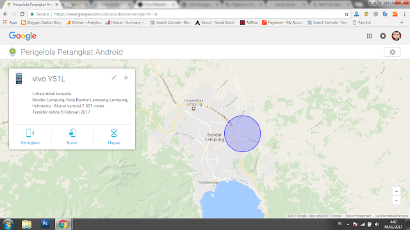410x230 pixels.
Task: Click the browser forward arrow
Action: click(13, 14)
